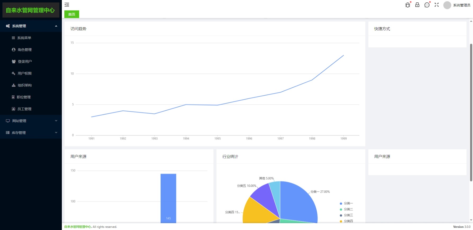Click the 登录用户 group icon

click(14, 62)
